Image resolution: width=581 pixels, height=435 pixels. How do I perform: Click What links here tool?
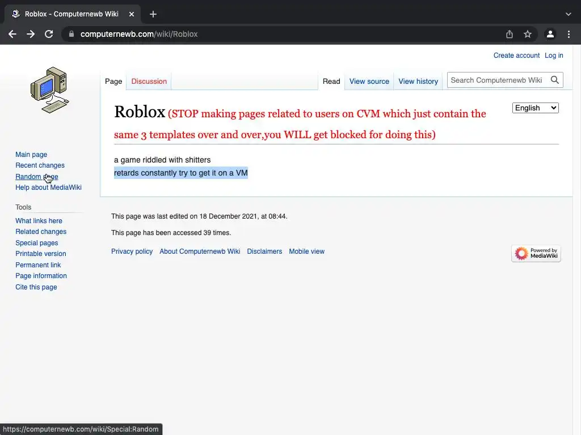(39, 221)
